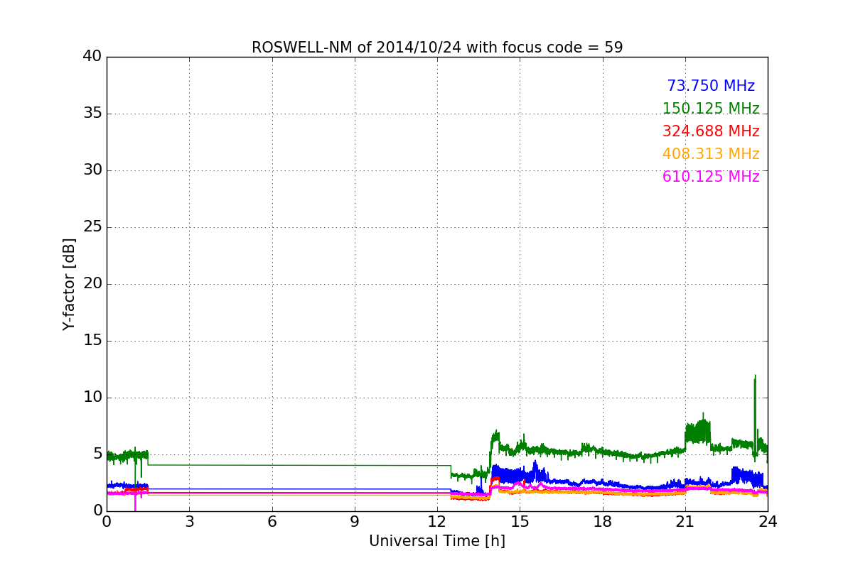853x568 pixels.
Task: Click the 15 tick label on Y axis
Action: [92, 341]
